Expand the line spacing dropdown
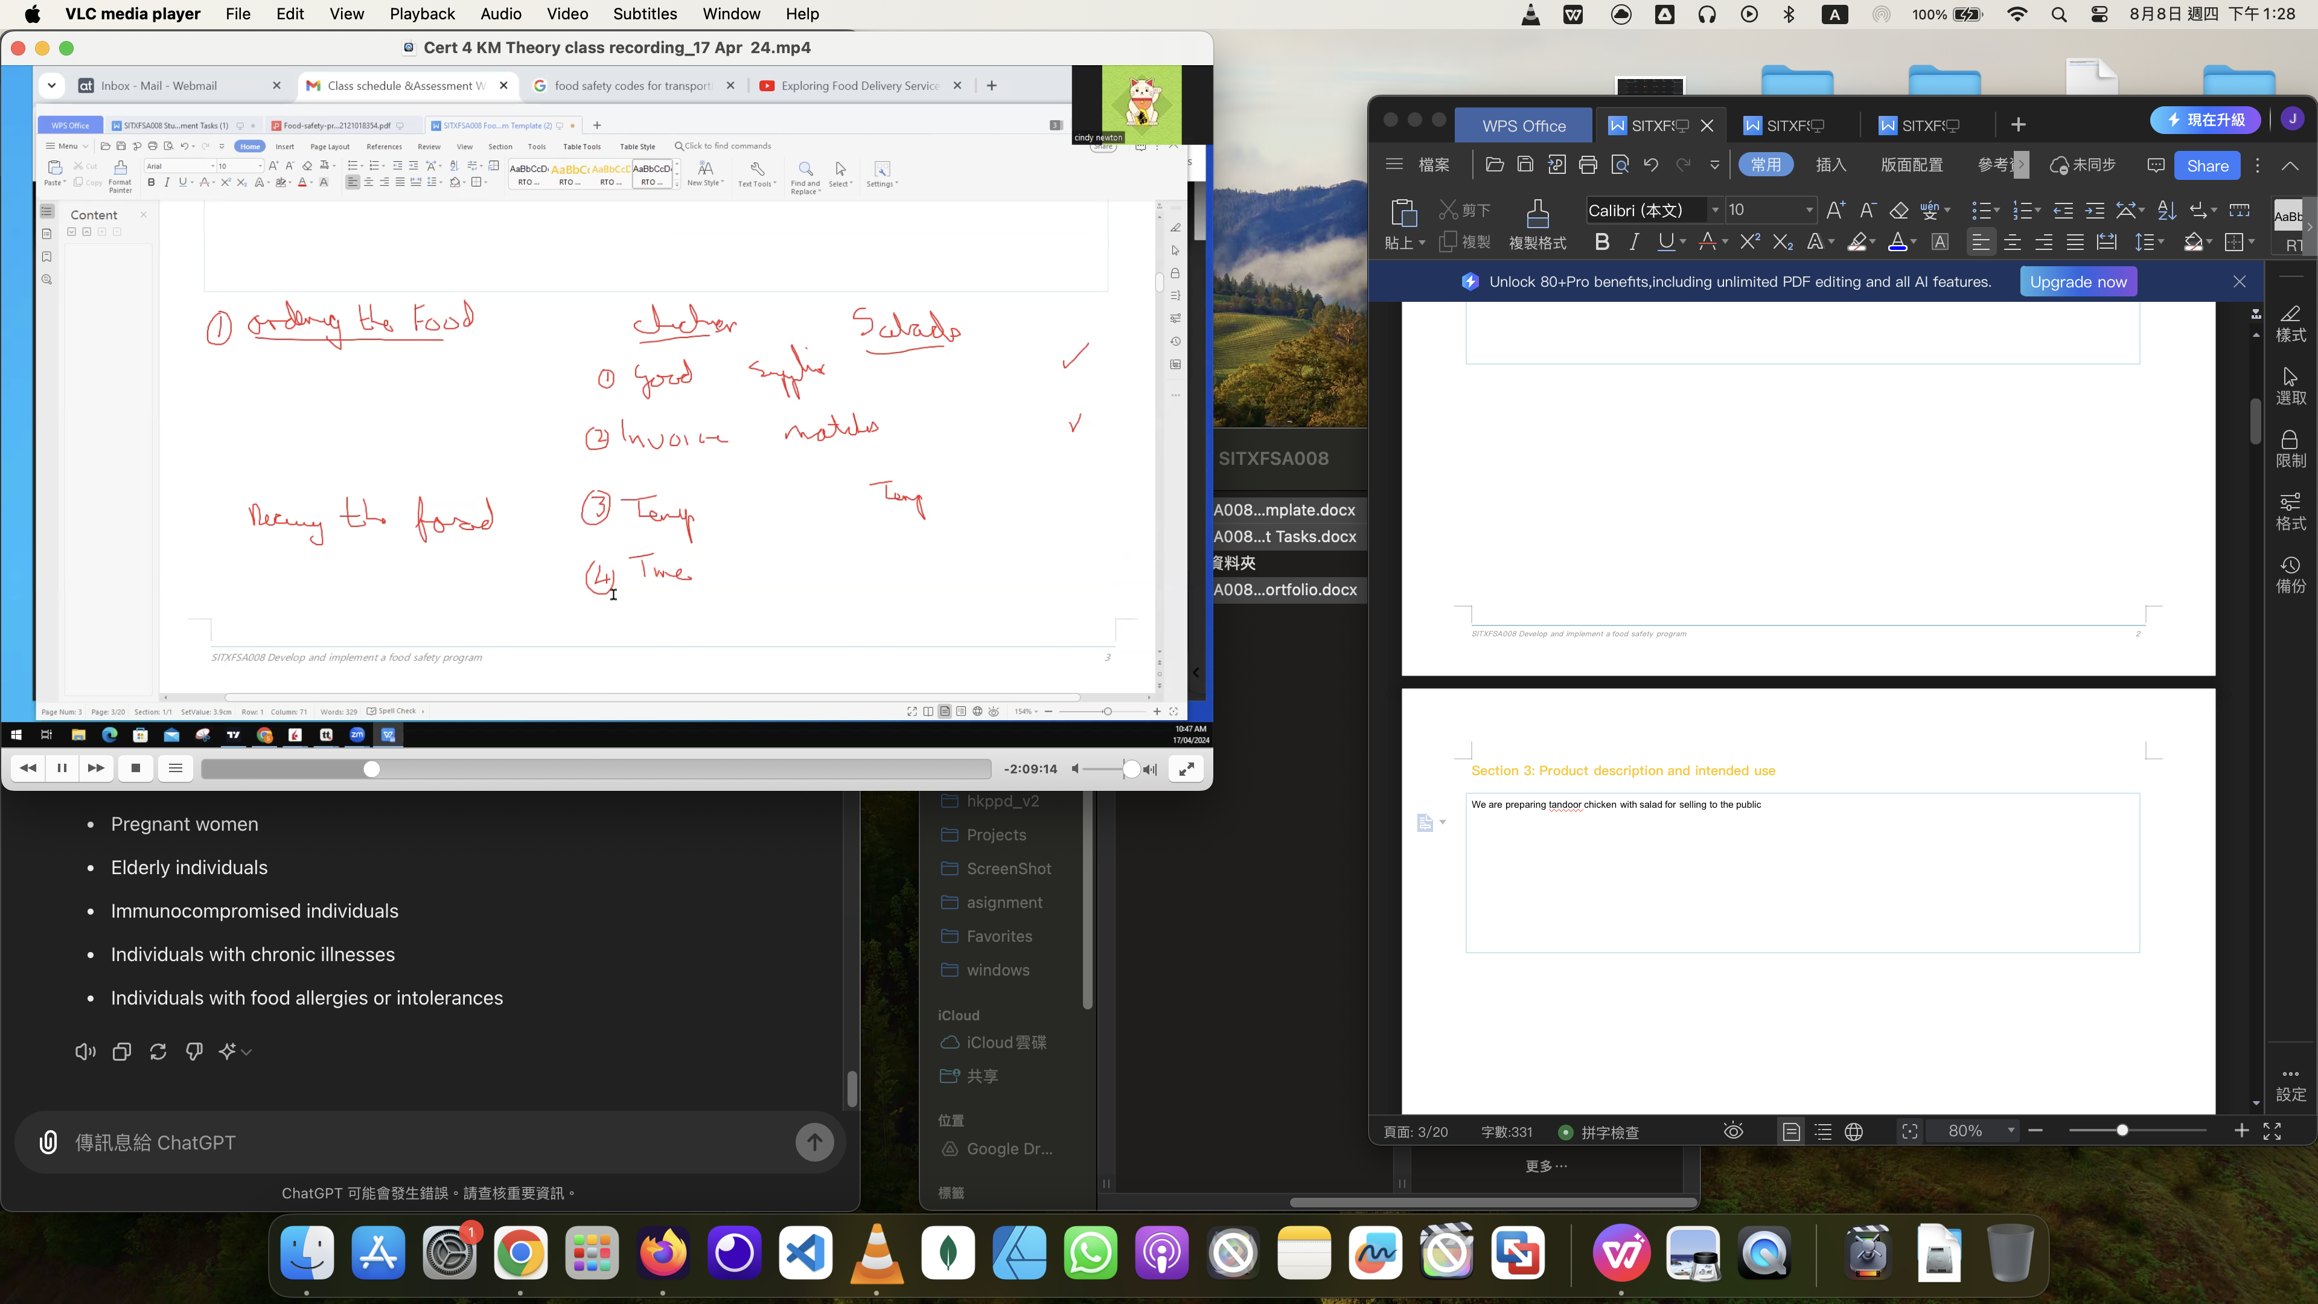Image resolution: width=2318 pixels, height=1304 pixels. (x=2160, y=241)
